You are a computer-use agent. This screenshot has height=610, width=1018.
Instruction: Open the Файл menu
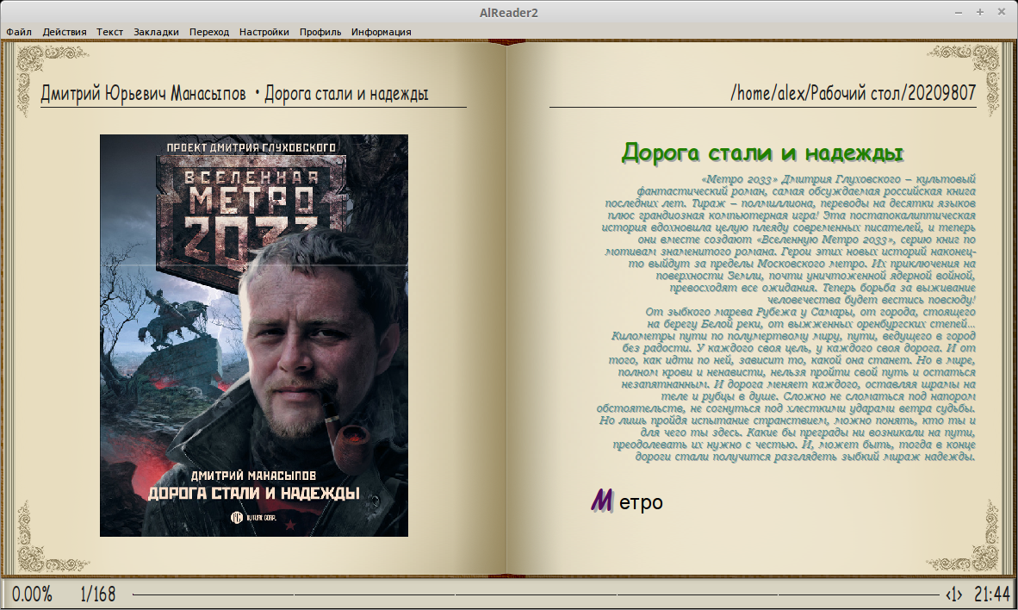[x=18, y=32]
